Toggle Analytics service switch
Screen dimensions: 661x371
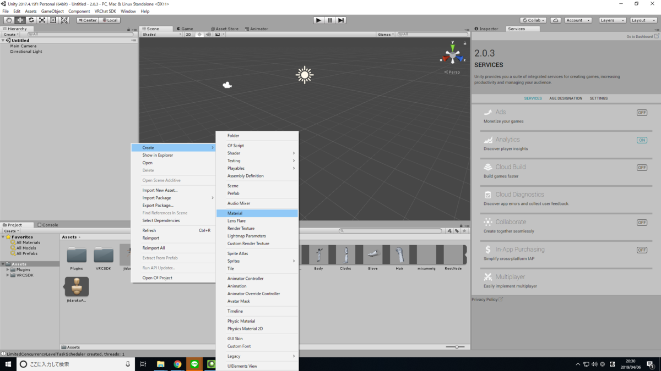tap(642, 140)
